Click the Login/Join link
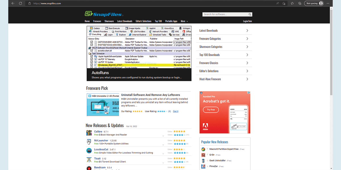 [x=247, y=21]
